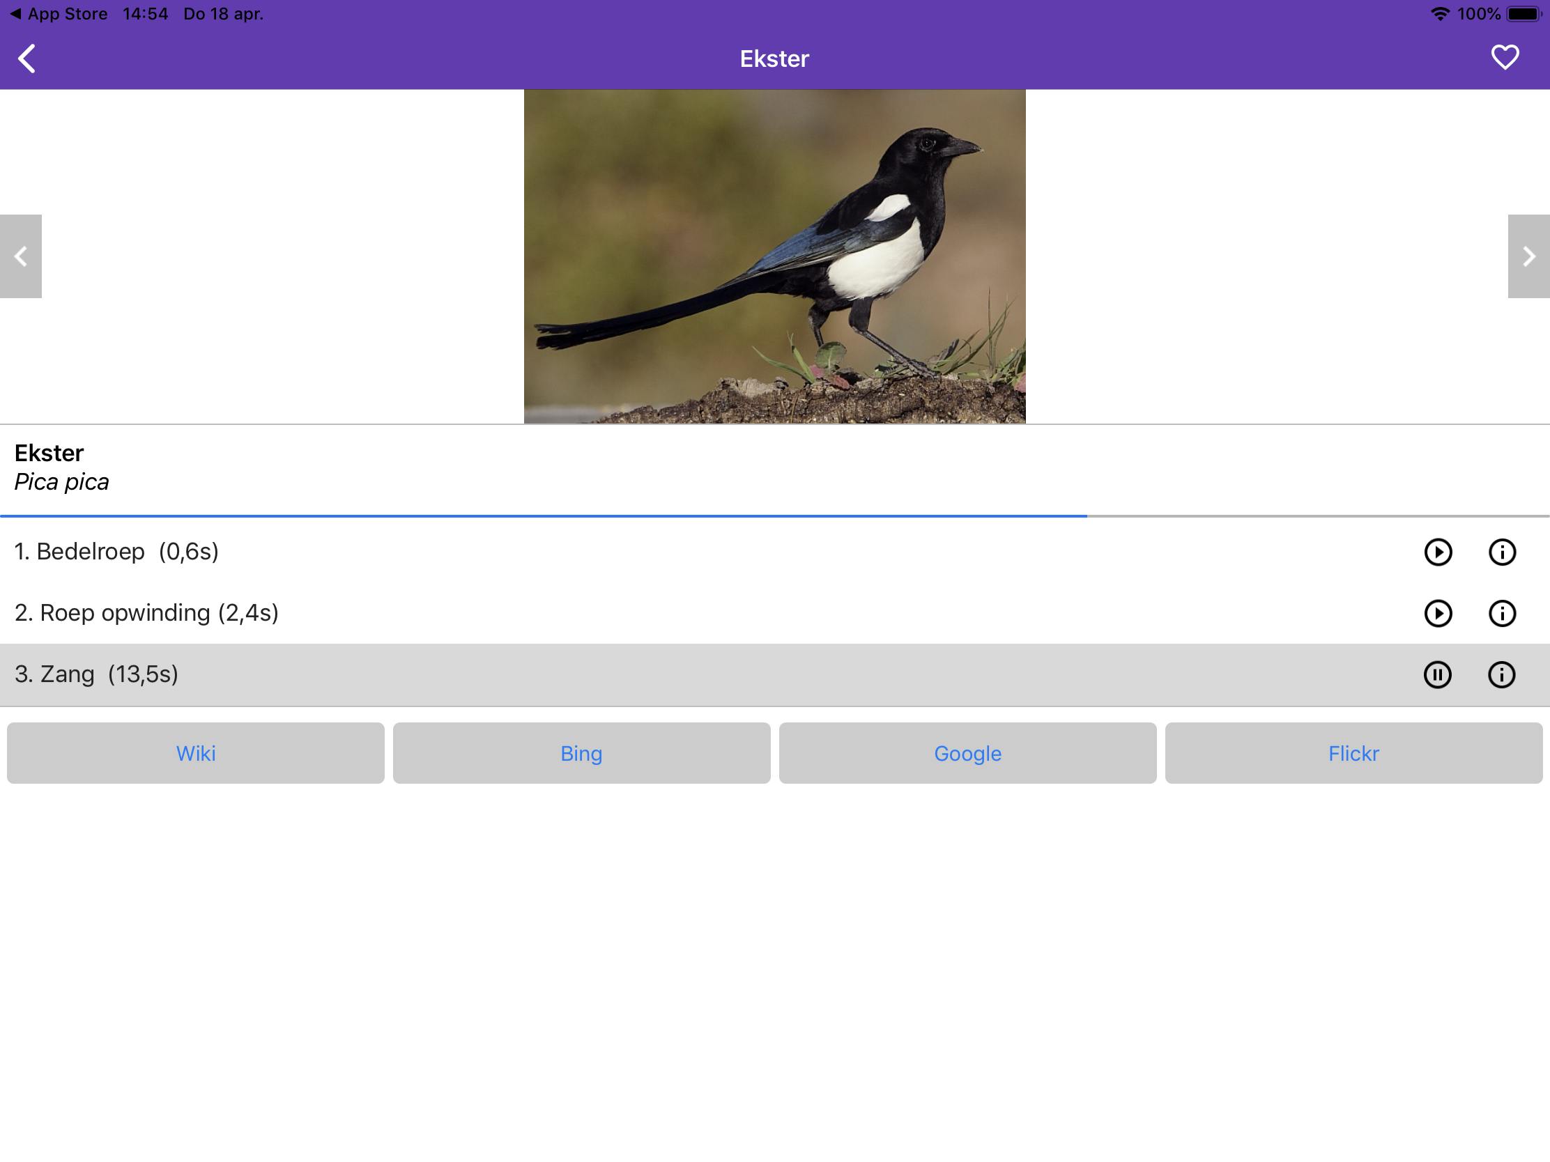The height and width of the screenshot is (1162, 1550).
Task: Search Ekster on Google
Action: coord(967,753)
